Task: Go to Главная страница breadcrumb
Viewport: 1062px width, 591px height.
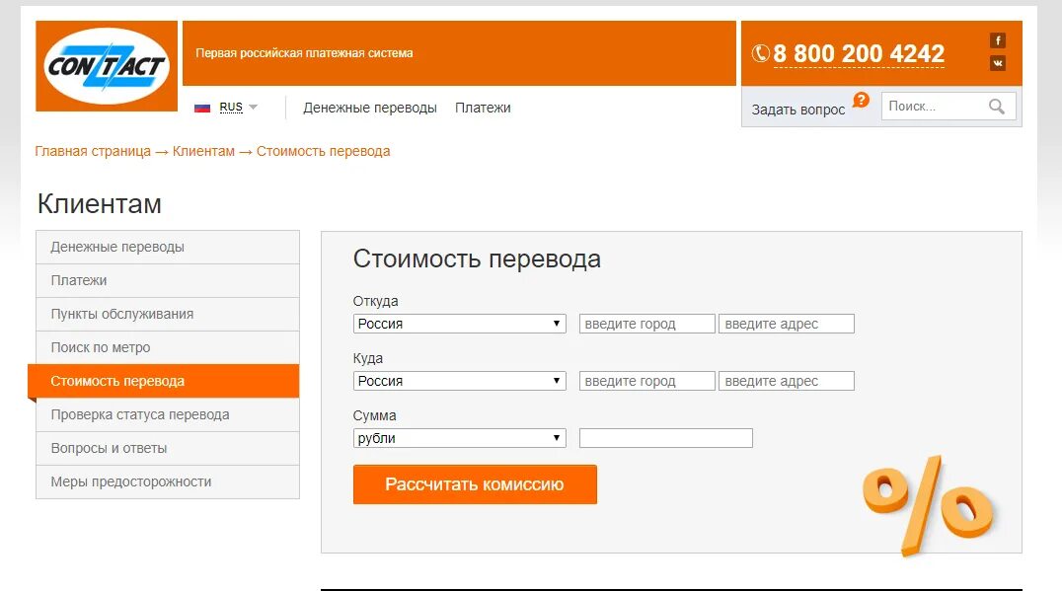Action: (x=93, y=151)
